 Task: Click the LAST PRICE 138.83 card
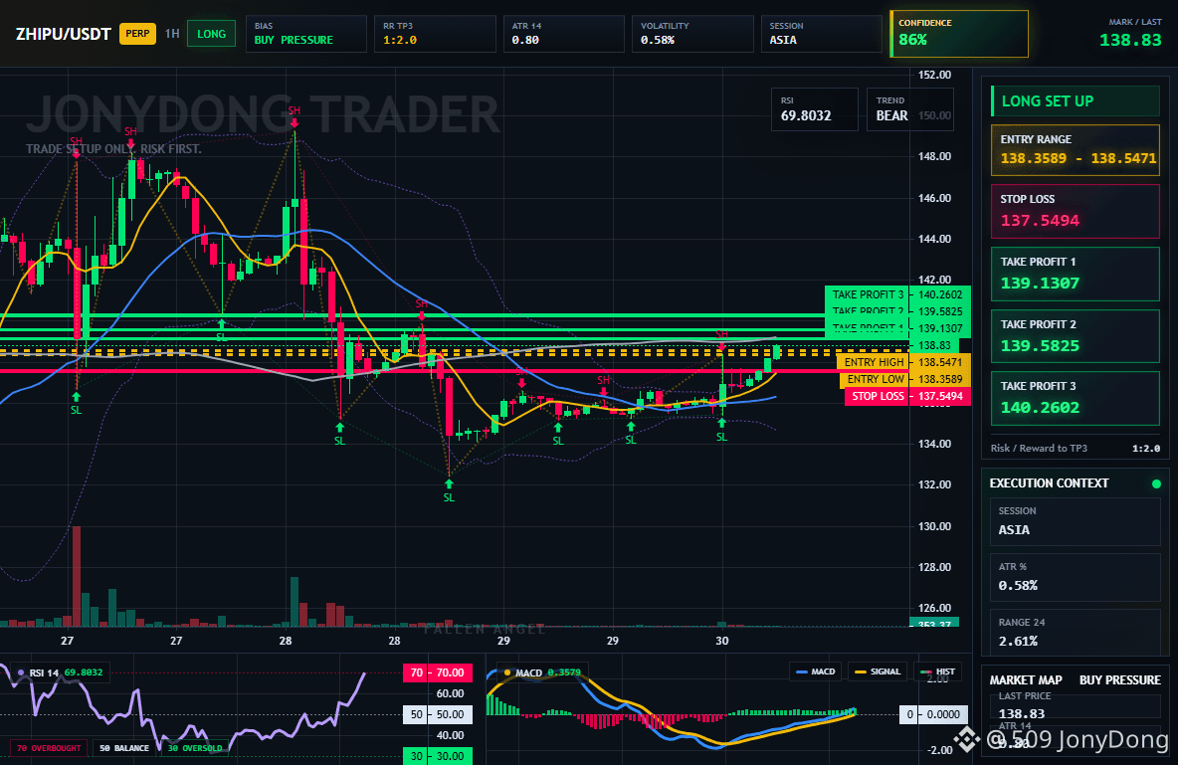point(1076,705)
